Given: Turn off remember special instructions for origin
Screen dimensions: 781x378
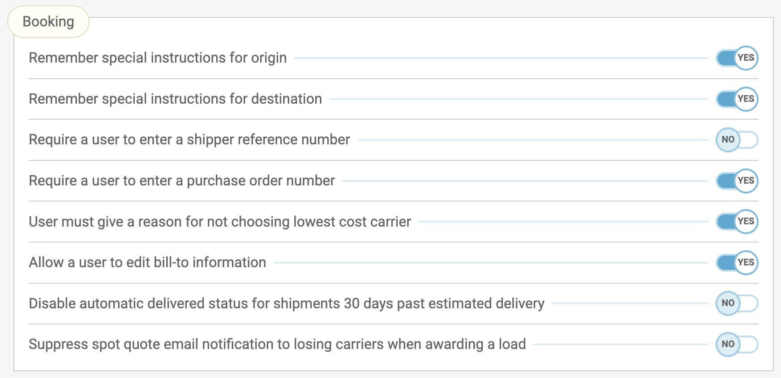Looking at the screenshot, I should click(x=737, y=58).
